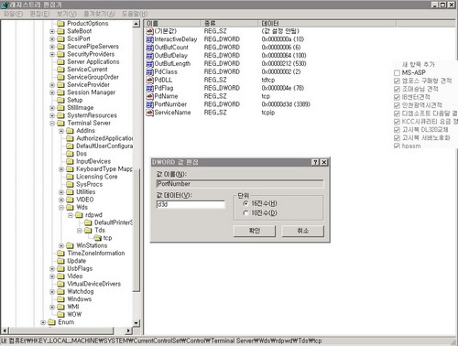Image resolution: width=458 pixels, height=346 pixels.
Task: Click the rdpwd folder icon
Action: [x=80, y=215]
